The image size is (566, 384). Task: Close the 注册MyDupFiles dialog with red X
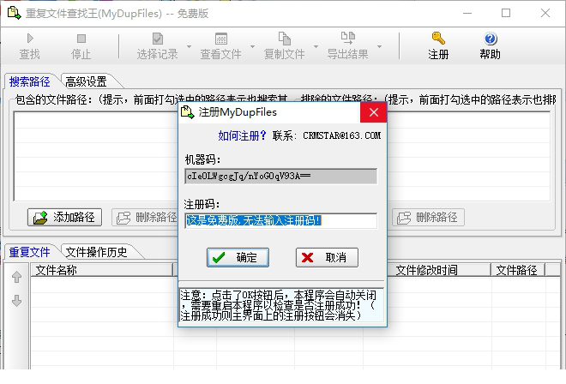tap(374, 112)
